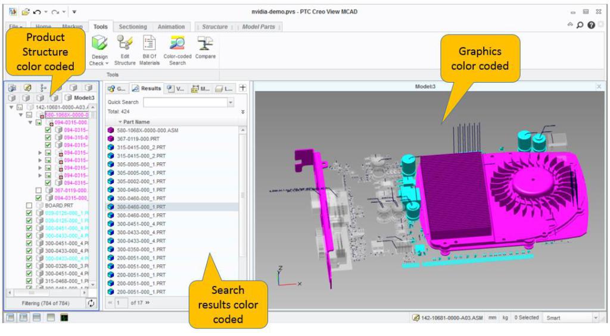Check the BOARD.PRT visibility checkbox
The image size is (610, 336).
29,205
